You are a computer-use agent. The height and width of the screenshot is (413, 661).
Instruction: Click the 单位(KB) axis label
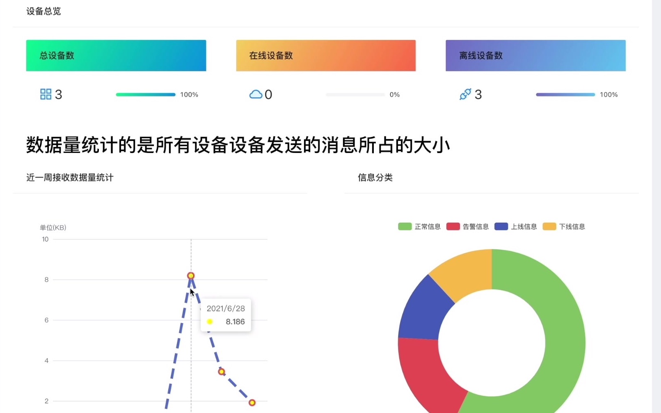[x=53, y=228]
